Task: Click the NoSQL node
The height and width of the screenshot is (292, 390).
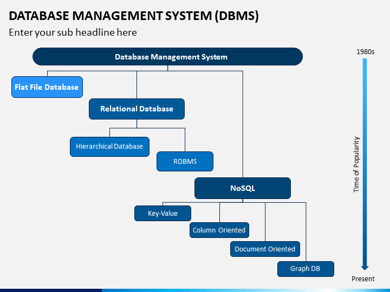Action: point(243,188)
